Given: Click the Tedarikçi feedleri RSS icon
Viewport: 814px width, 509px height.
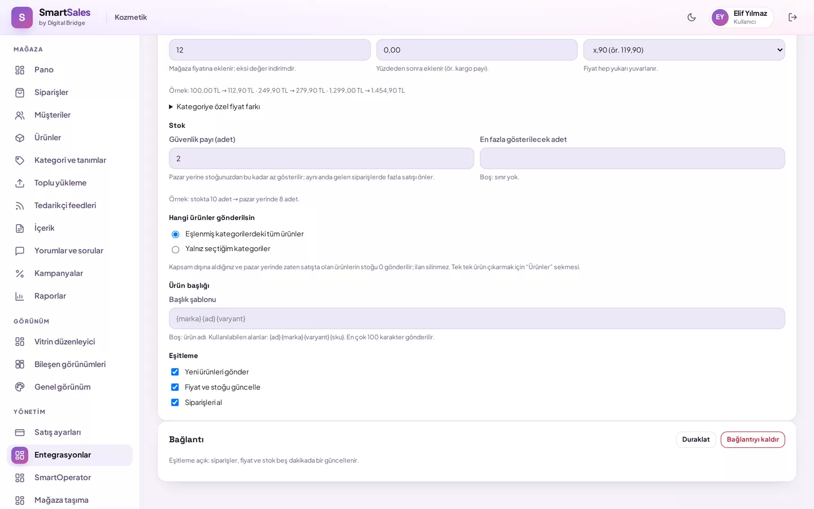Looking at the screenshot, I should 20,206.
